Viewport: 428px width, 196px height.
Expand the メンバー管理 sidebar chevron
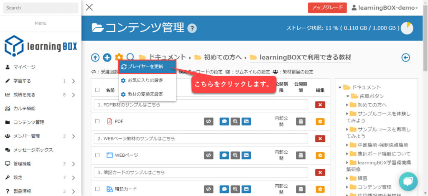pos(73,136)
